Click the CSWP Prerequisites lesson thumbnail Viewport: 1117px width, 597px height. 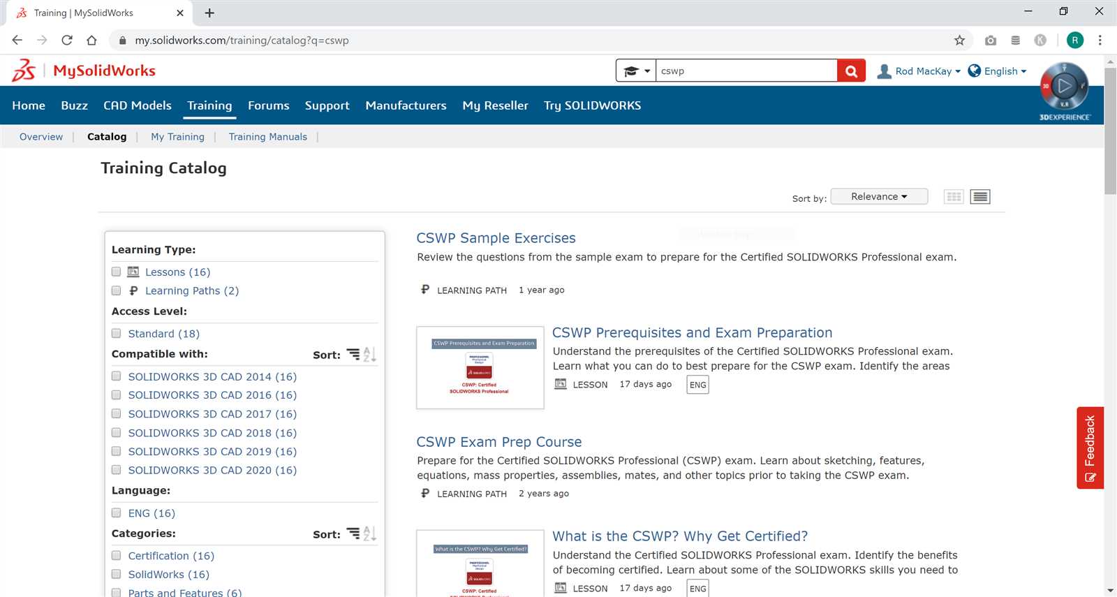click(x=480, y=367)
